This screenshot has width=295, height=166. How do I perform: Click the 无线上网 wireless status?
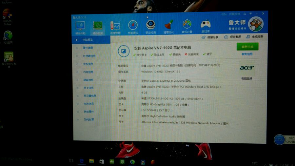157,54
